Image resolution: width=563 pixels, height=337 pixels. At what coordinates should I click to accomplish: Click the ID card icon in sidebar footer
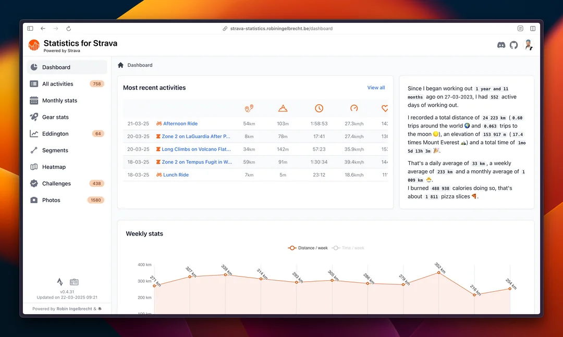click(75, 282)
